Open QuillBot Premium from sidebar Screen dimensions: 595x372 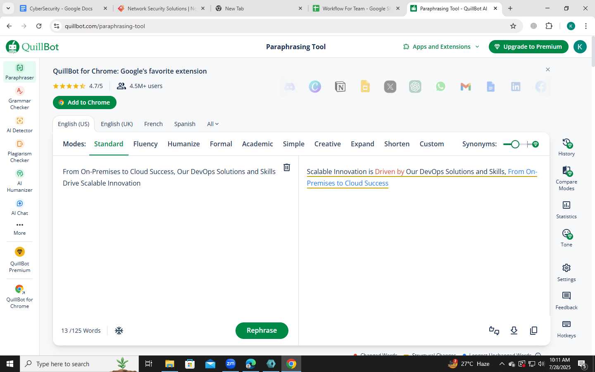point(19,260)
